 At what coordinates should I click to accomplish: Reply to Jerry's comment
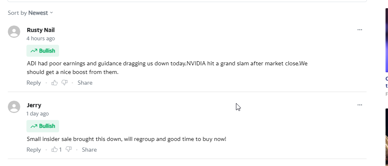(x=33, y=150)
